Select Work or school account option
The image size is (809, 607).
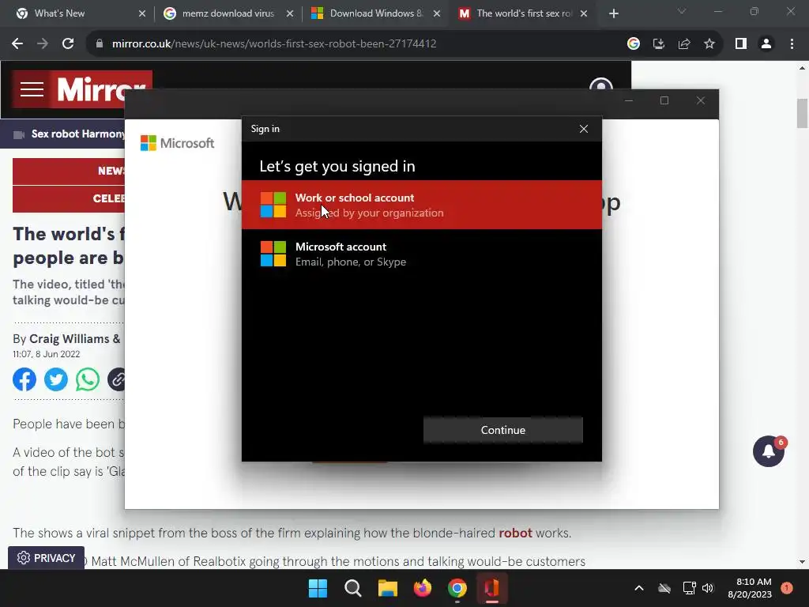click(422, 205)
